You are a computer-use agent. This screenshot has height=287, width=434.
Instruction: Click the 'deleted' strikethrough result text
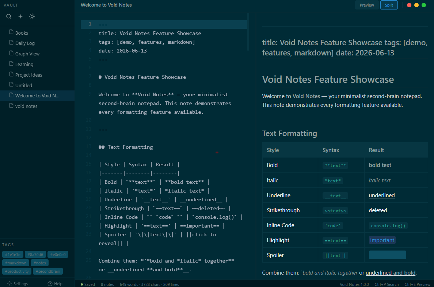(x=378, y=210)
